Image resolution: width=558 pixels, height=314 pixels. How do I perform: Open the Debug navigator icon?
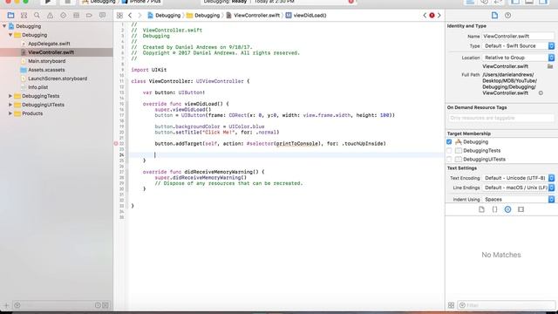pos(76,16)
